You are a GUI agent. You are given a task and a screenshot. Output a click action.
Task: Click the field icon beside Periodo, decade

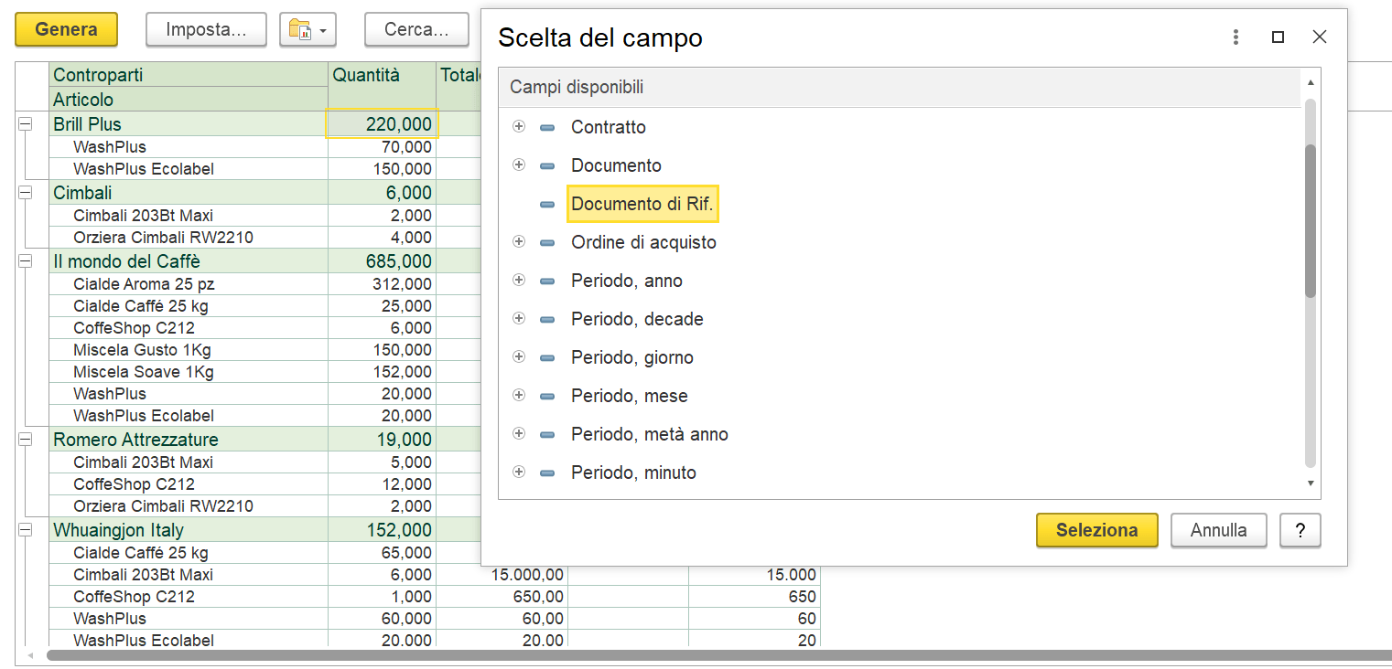coord(547,320)
